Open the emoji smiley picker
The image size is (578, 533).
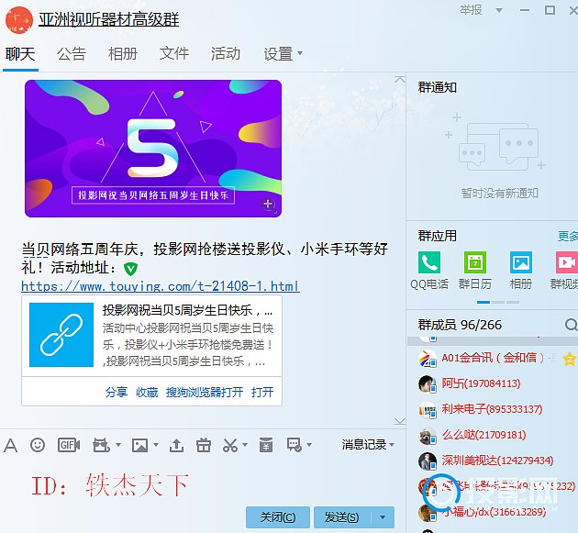[x=38, y=445]
